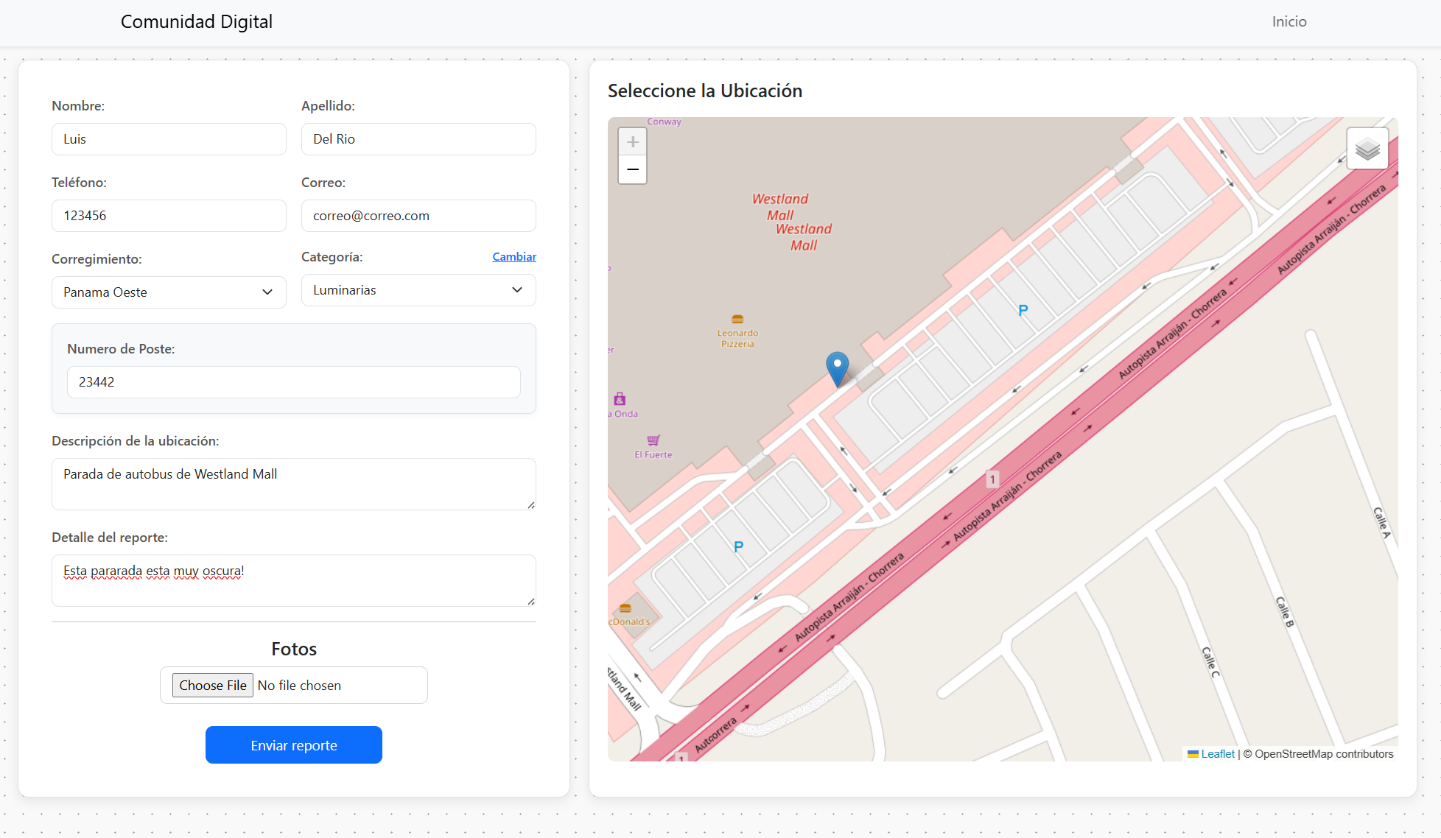Viewport: 1441px width, 838px height.
Task: Click the lower parking P symbol
Action: coord(738,546)
